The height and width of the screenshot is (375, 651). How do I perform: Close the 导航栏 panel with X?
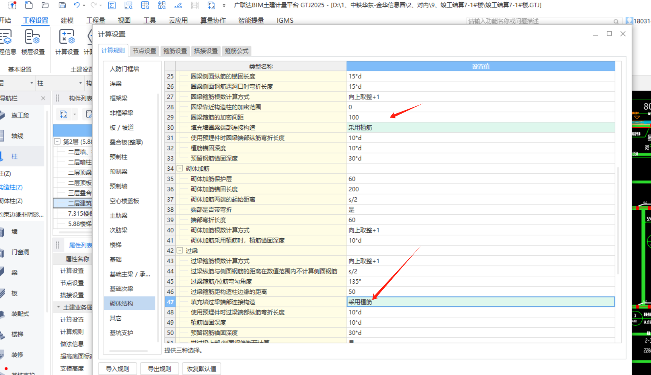(43, 98)
